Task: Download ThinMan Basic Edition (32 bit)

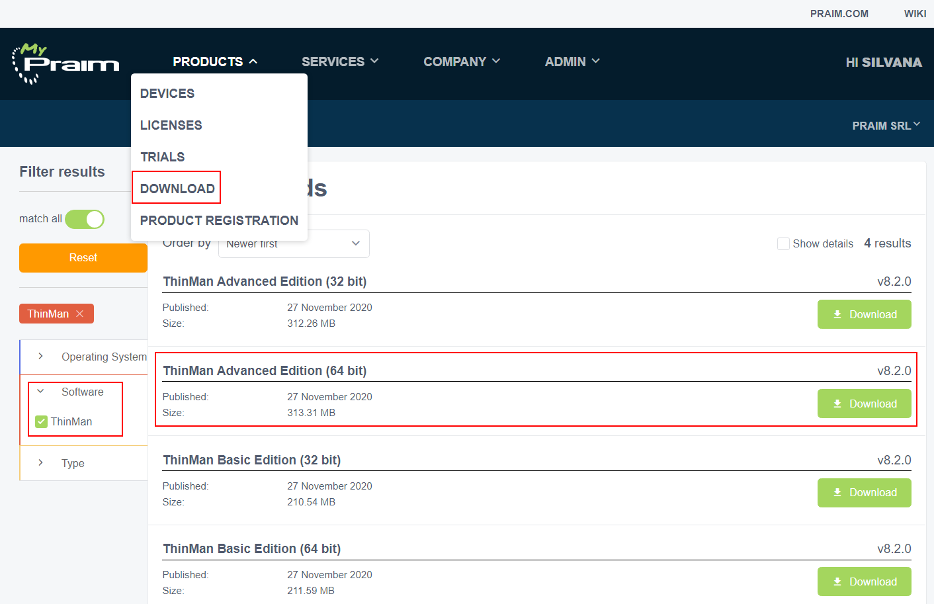Action: point(865,493)
